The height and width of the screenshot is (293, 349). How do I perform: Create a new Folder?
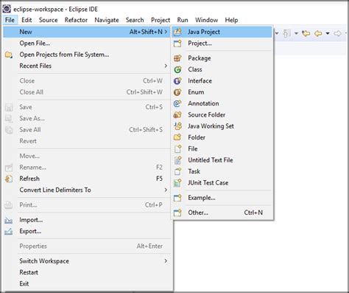[222, 137]
